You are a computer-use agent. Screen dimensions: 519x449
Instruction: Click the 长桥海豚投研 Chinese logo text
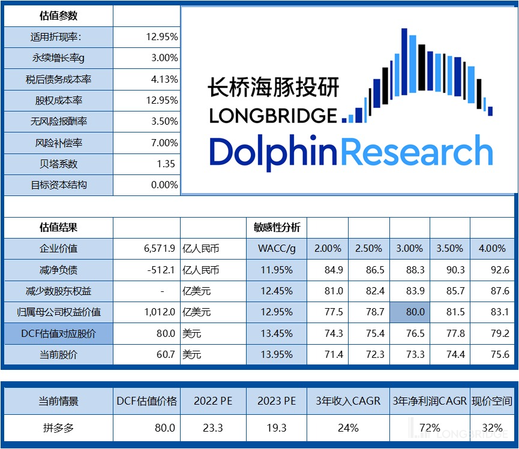point(274,87)
